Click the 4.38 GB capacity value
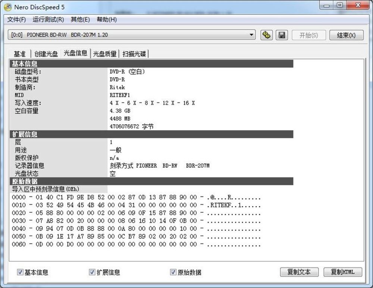The height and width of the screenshot is (288, 373). coord(120,111)
